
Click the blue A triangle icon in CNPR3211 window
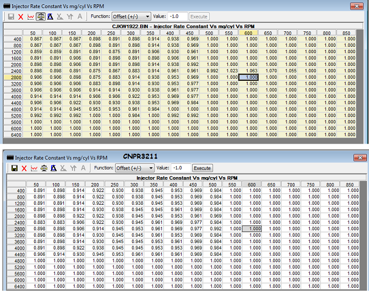click(x=54, y=168)
